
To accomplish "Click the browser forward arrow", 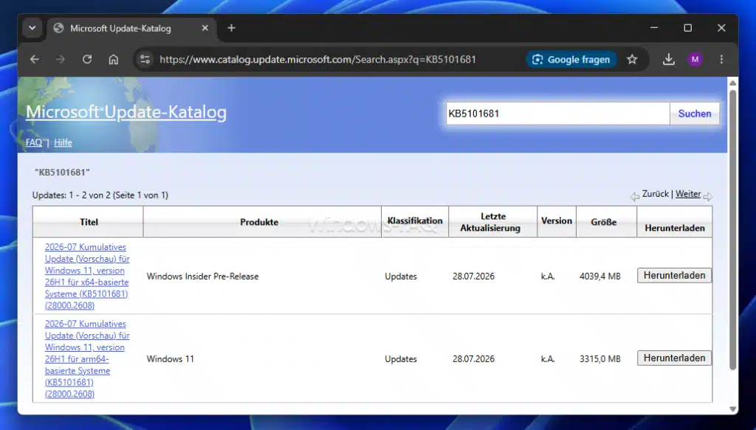I will point(61,59).
